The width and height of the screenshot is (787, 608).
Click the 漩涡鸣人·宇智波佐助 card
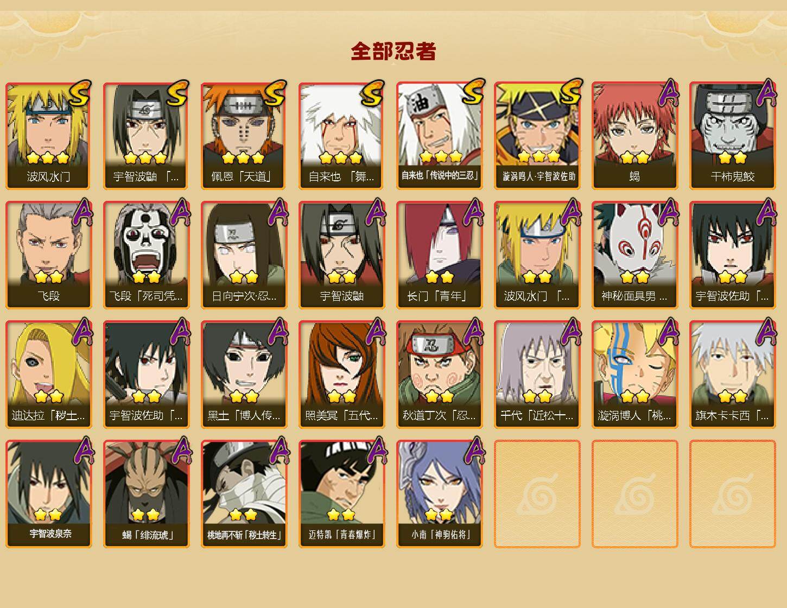[537, 136]
